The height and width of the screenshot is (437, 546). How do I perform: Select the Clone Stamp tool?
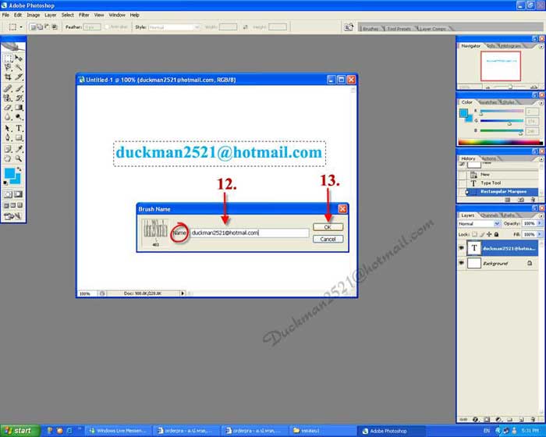(8, 98)
